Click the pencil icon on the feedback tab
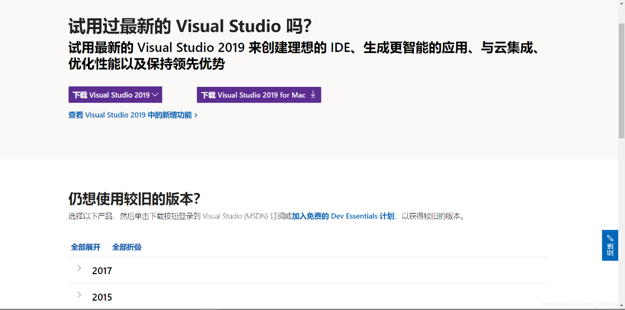The height and width of the screenshot is (310, 625). click(x=610, y=238)
